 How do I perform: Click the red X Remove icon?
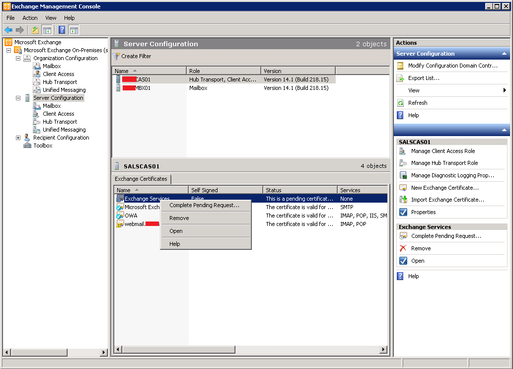click(x=403, y=248)
